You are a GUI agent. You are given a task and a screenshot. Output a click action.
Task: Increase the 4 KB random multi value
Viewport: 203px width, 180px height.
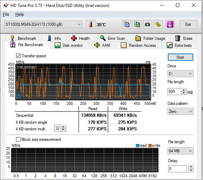click(x=63, y=127)
